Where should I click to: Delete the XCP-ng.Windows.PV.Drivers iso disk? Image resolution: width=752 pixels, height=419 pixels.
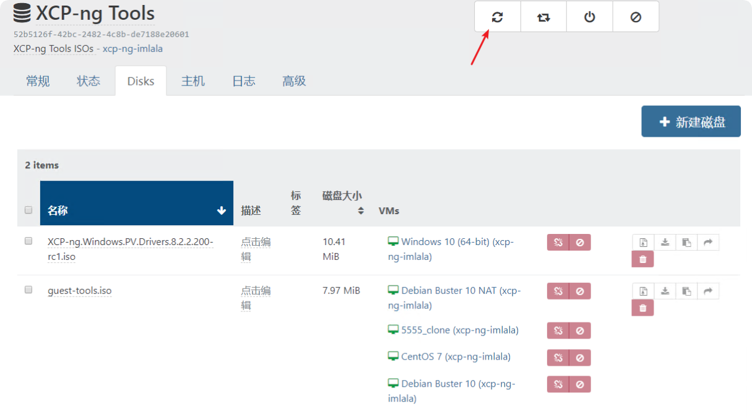(642, 259)
